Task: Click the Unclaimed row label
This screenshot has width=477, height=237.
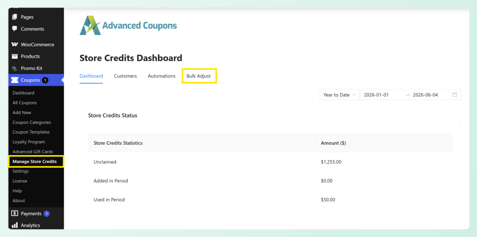Action: pos(105,162)
